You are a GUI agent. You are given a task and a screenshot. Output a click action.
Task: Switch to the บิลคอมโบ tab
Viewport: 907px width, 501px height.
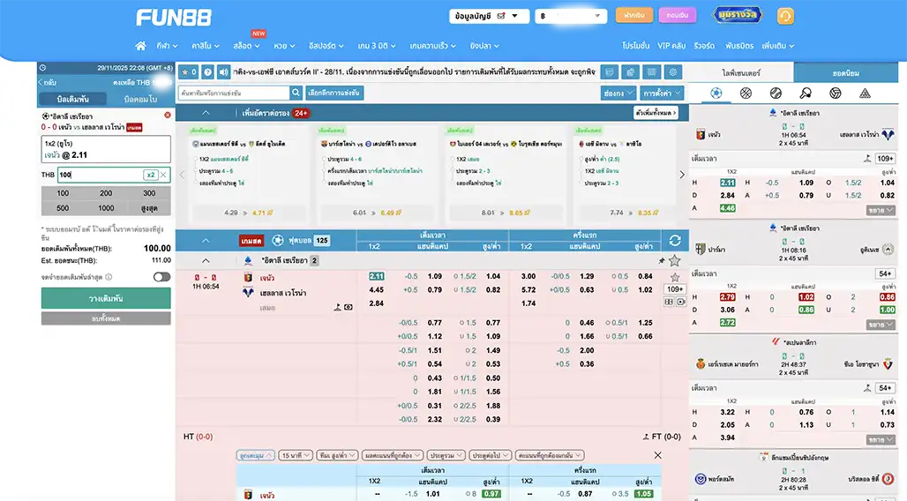pos(139,99)
